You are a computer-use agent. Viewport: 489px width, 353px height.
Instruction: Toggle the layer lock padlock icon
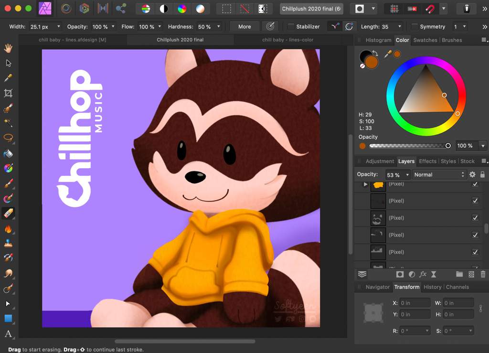[x=482, y=175]
